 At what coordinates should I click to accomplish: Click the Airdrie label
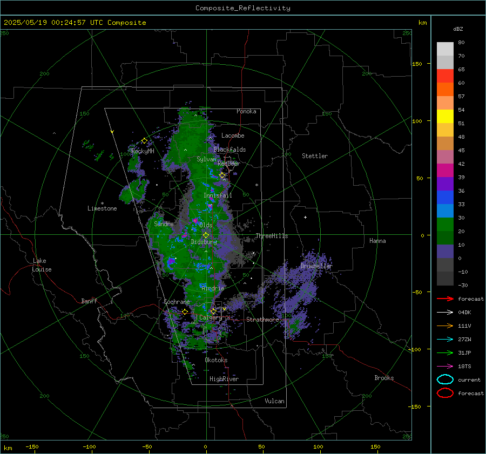213,288
